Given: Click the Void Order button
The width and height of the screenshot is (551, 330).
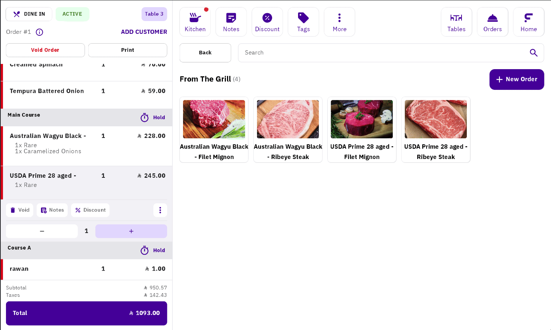Looking at the screenshot, I should coord(45,50).
